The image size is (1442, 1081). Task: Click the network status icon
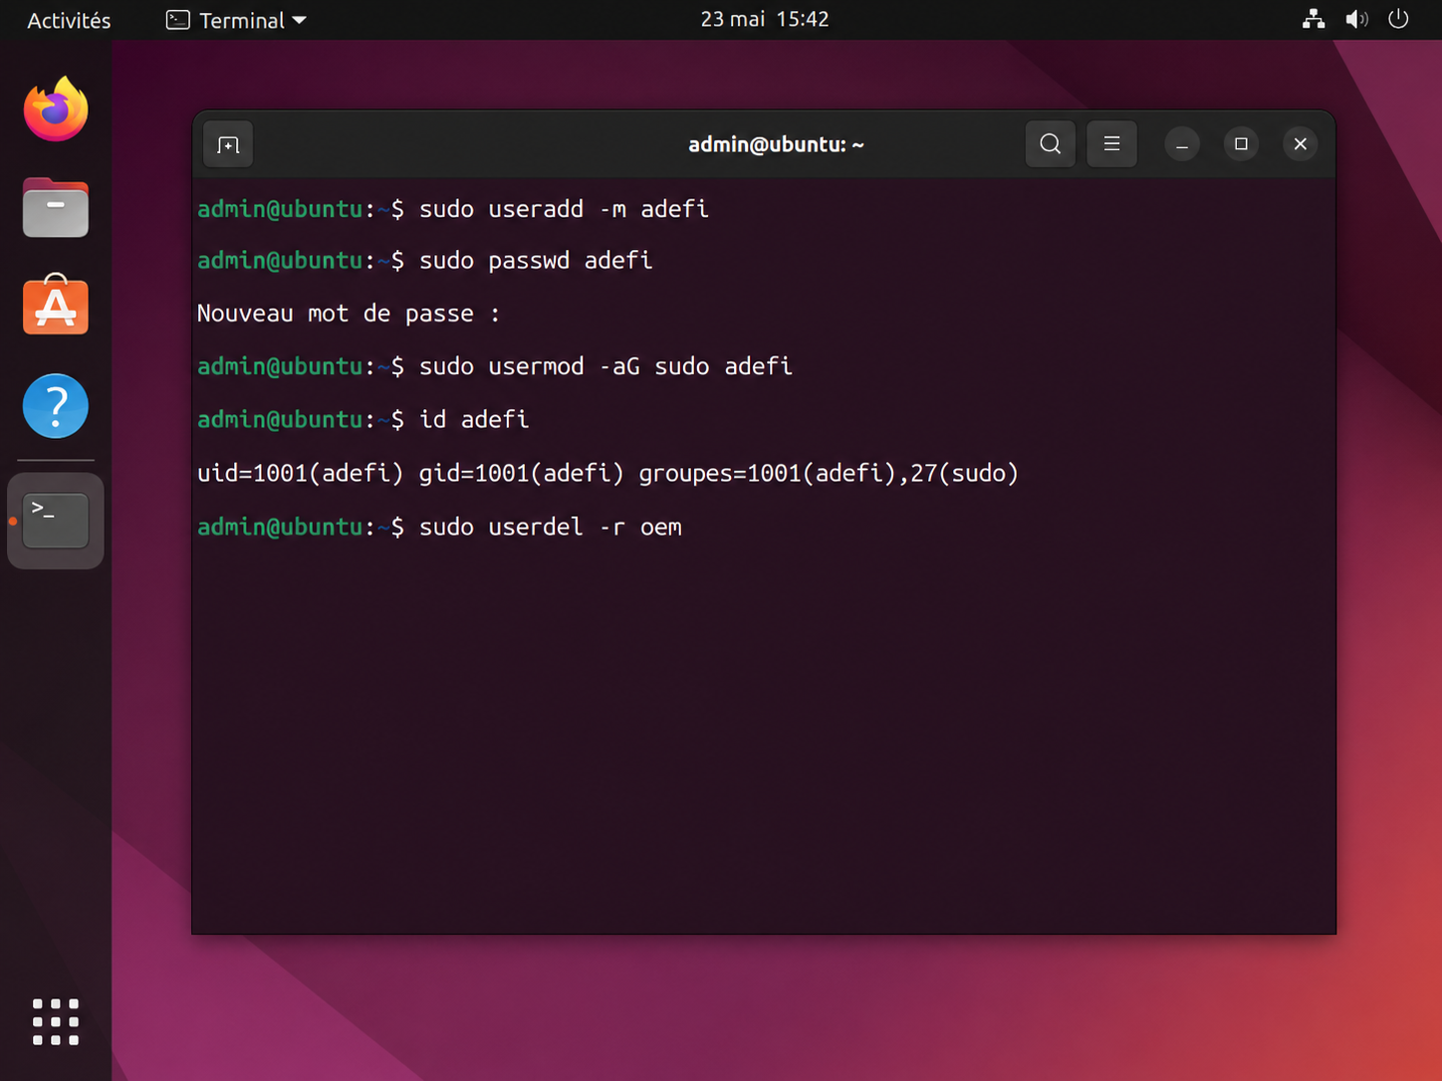tap(1314, 19)
